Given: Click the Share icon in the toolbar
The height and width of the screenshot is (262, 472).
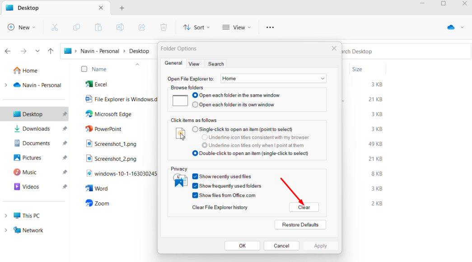Looking at the screenshot, I should click(141, 27).
